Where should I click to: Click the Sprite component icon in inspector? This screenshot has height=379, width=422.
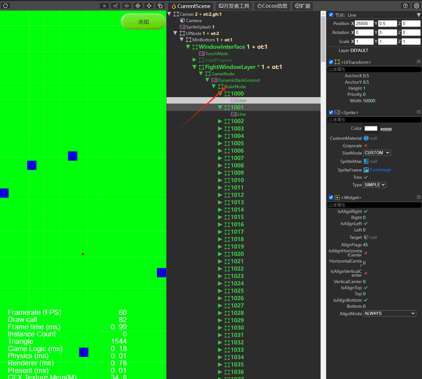(337, 112)
